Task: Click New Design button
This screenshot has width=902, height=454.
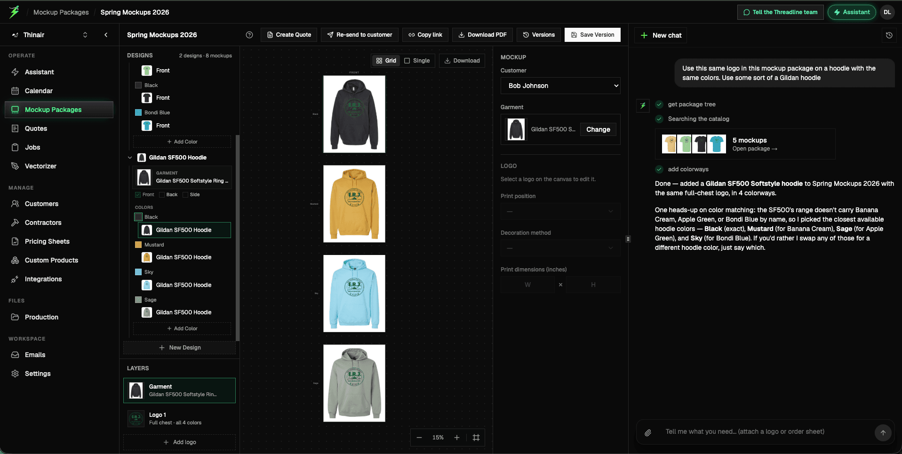Action: (x=179, y=348)
